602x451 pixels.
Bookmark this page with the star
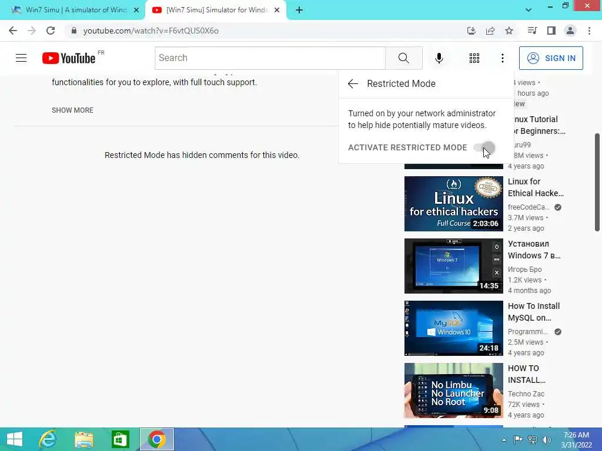(x=509, y=31)
